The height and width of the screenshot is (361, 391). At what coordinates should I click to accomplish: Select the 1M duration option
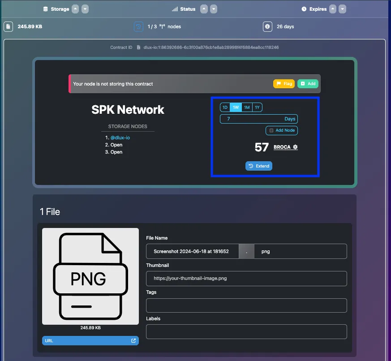coord(247,107)
